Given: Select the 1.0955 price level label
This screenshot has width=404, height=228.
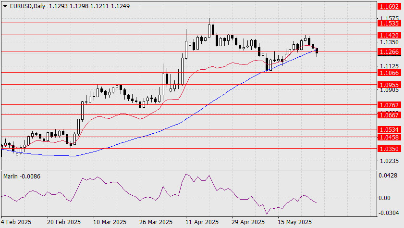Looking at the screenshot, I should (389, 85).
